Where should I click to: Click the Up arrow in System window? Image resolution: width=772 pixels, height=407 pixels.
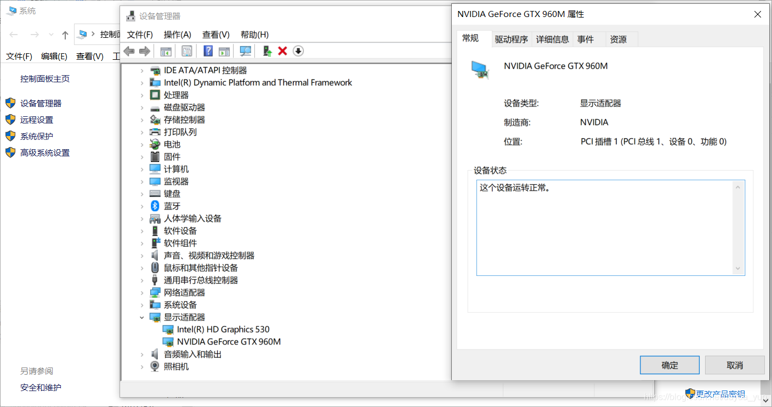pos(65,35)
